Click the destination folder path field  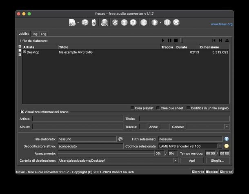tap(116, 161)
